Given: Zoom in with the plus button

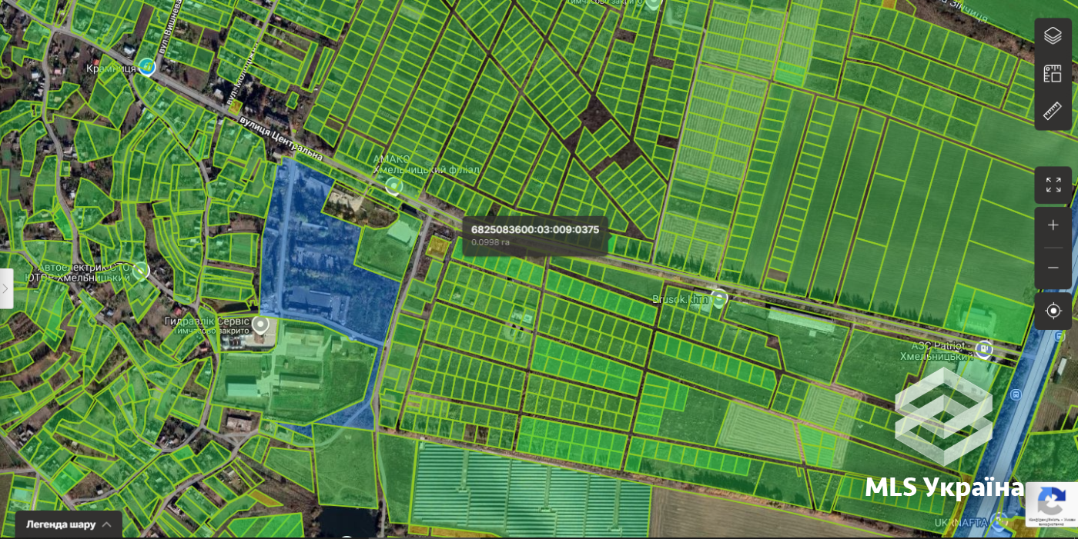Looking at the screenshot, I should [1053, 225].
